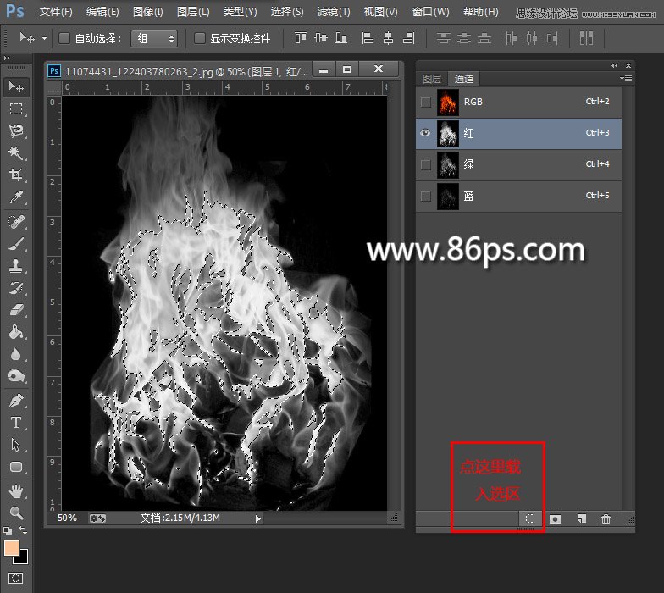Open the 窗口(W) menu
Viewport: 664px width, 593px height.
[430, 12]
